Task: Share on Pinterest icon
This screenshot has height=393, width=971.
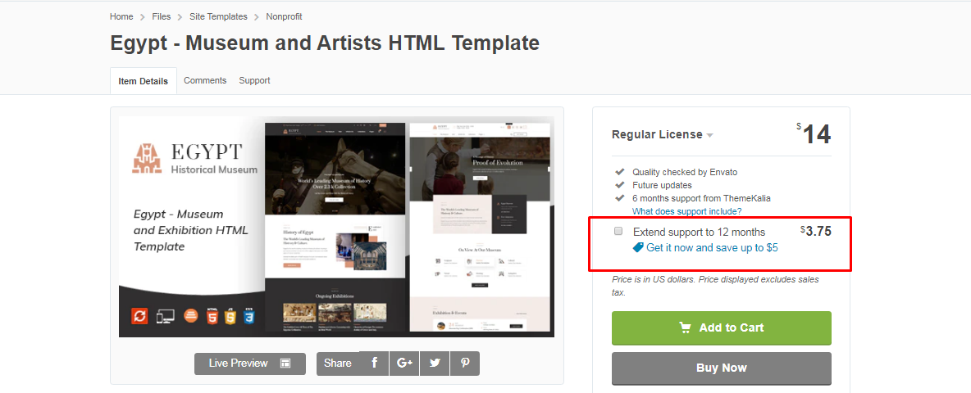Action: pyautogui.click(x=465, y=364)
